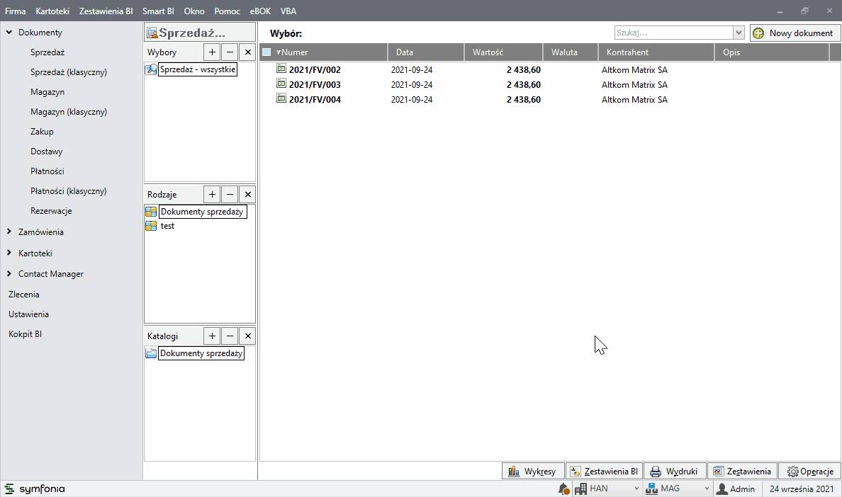
Task: Select the 'test' document type icon
Action: (151, 226)
